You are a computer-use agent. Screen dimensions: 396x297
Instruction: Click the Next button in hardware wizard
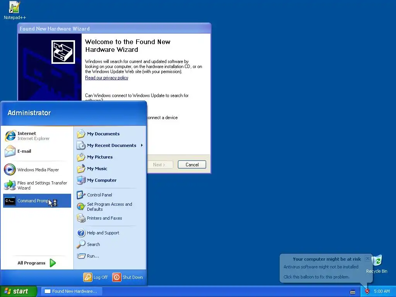coord(159,165)
